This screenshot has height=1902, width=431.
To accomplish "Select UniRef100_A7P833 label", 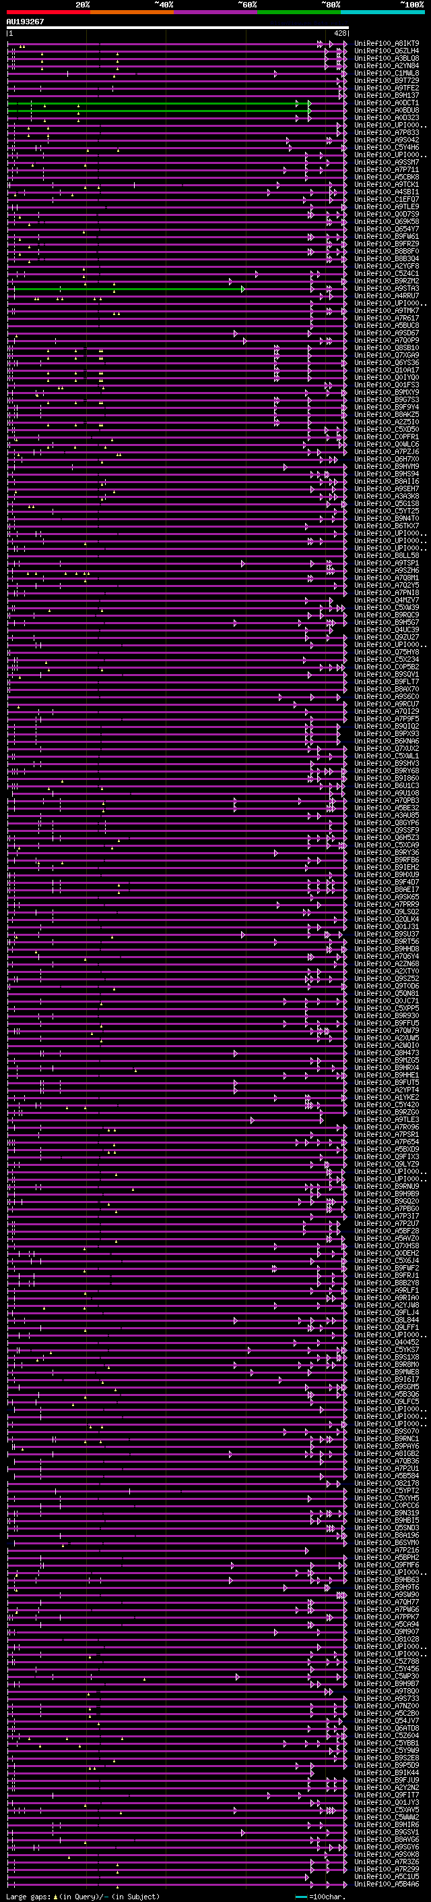I will coord(387,133).
